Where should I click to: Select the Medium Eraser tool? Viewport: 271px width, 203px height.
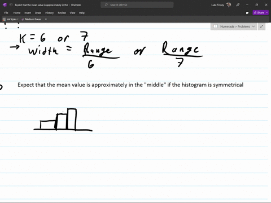[31, 19]
